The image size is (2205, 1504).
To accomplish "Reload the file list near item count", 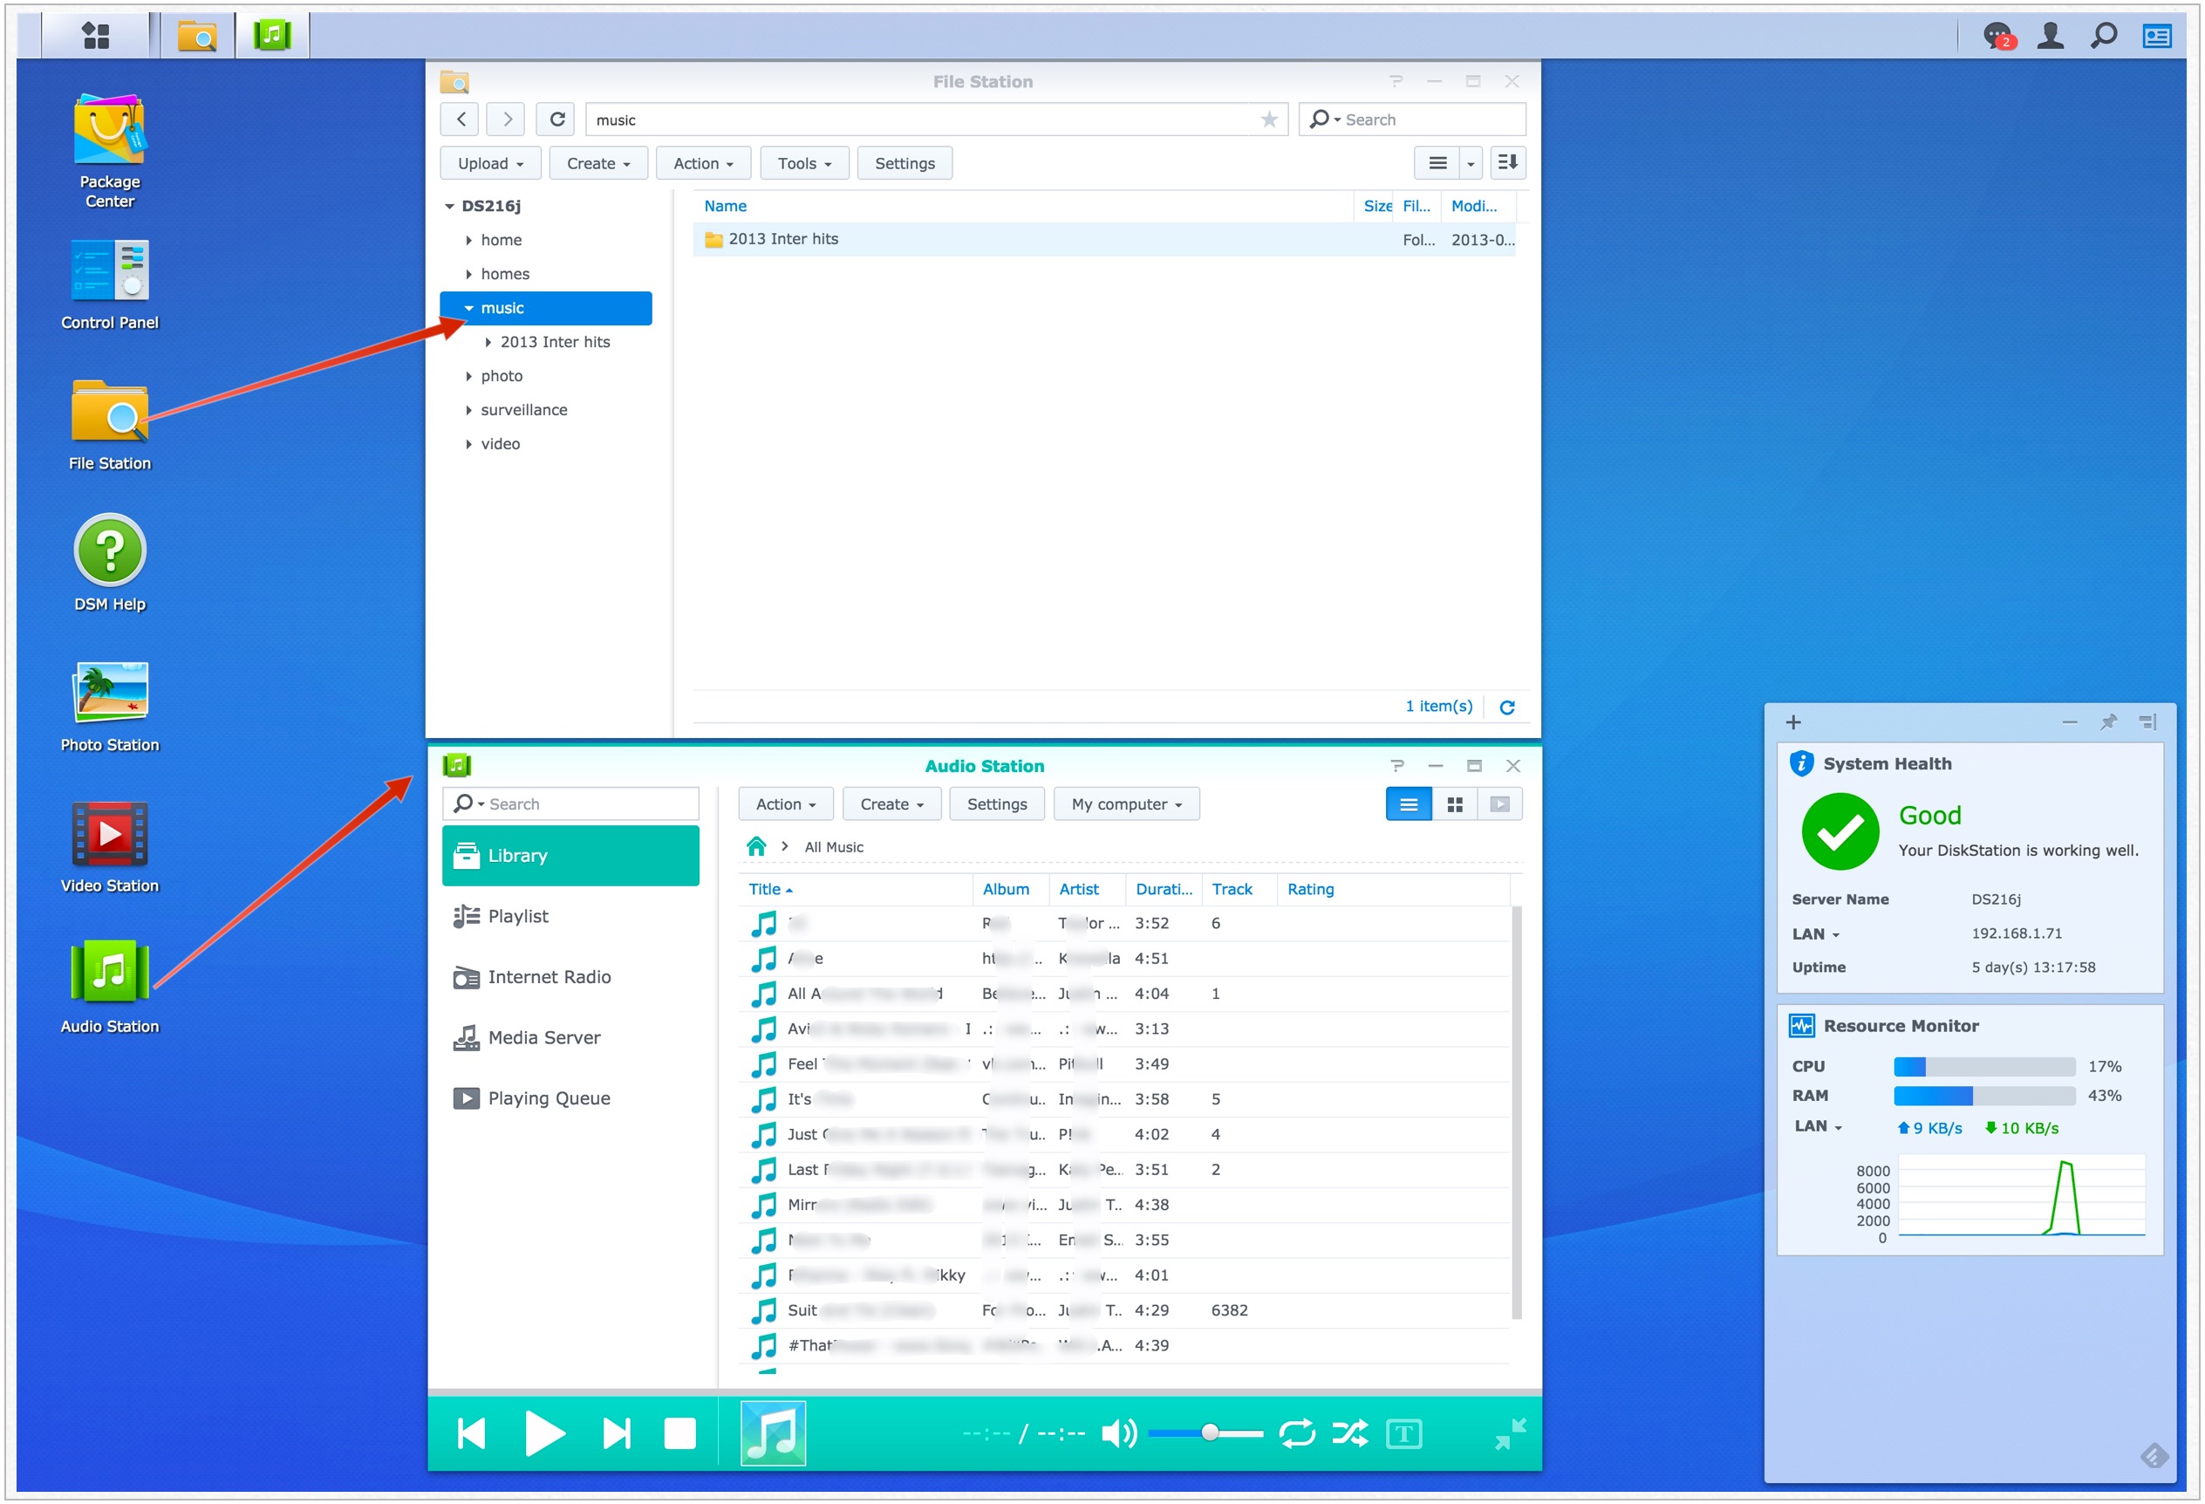I will click(1506, 707).
